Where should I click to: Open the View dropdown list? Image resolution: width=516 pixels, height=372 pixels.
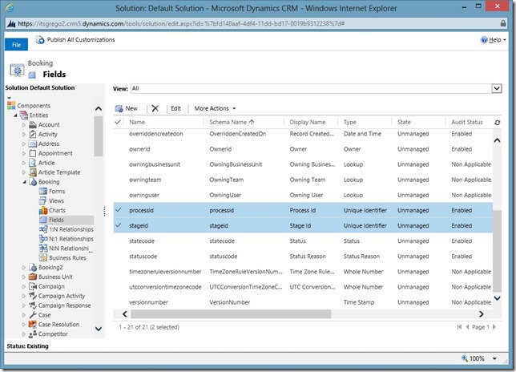point(496,89)
